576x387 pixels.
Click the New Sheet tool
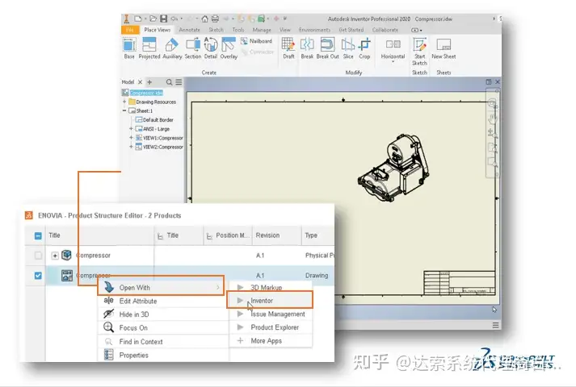(444, 48)
